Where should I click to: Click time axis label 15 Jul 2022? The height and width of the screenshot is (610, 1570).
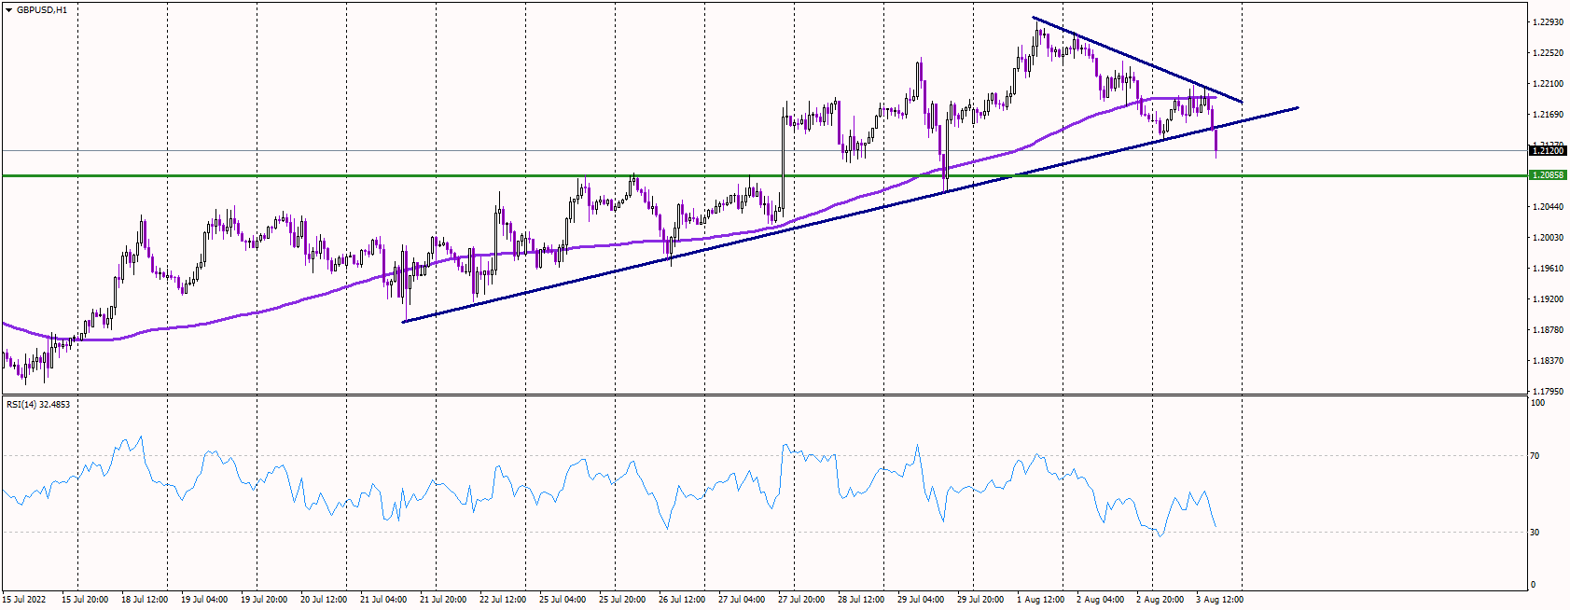pos(24,600)
